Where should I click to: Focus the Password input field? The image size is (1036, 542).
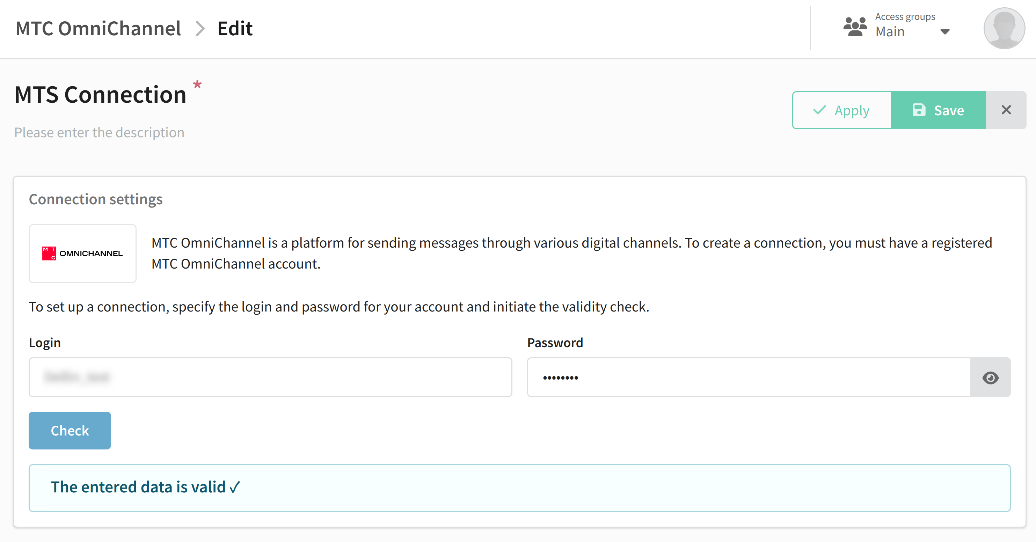coord(749,377)
